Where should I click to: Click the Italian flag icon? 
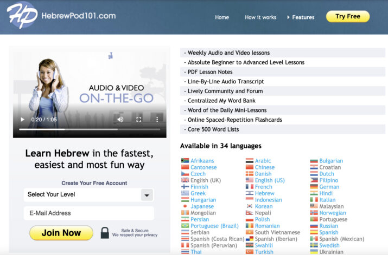coord(314,200)
